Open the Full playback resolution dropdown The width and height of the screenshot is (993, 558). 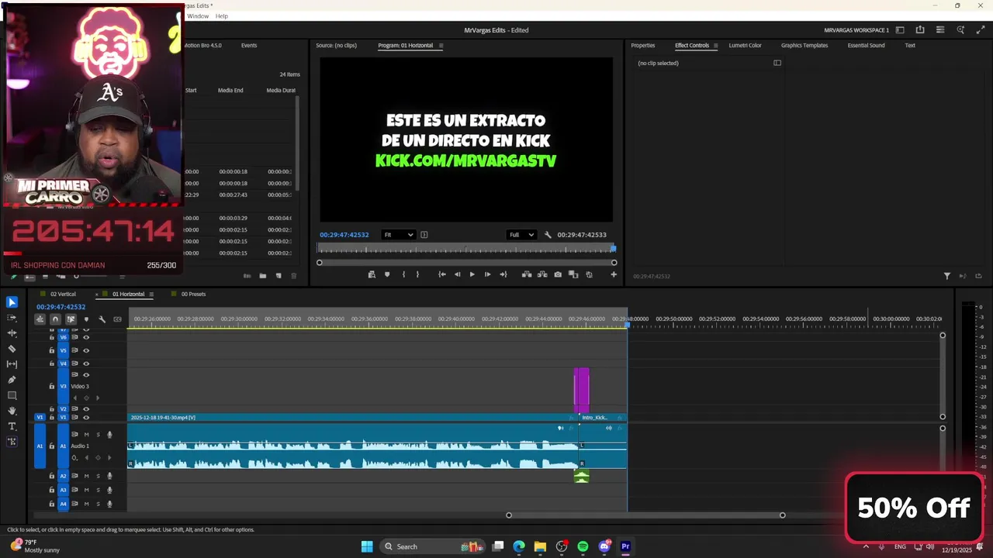pos(521,235)
